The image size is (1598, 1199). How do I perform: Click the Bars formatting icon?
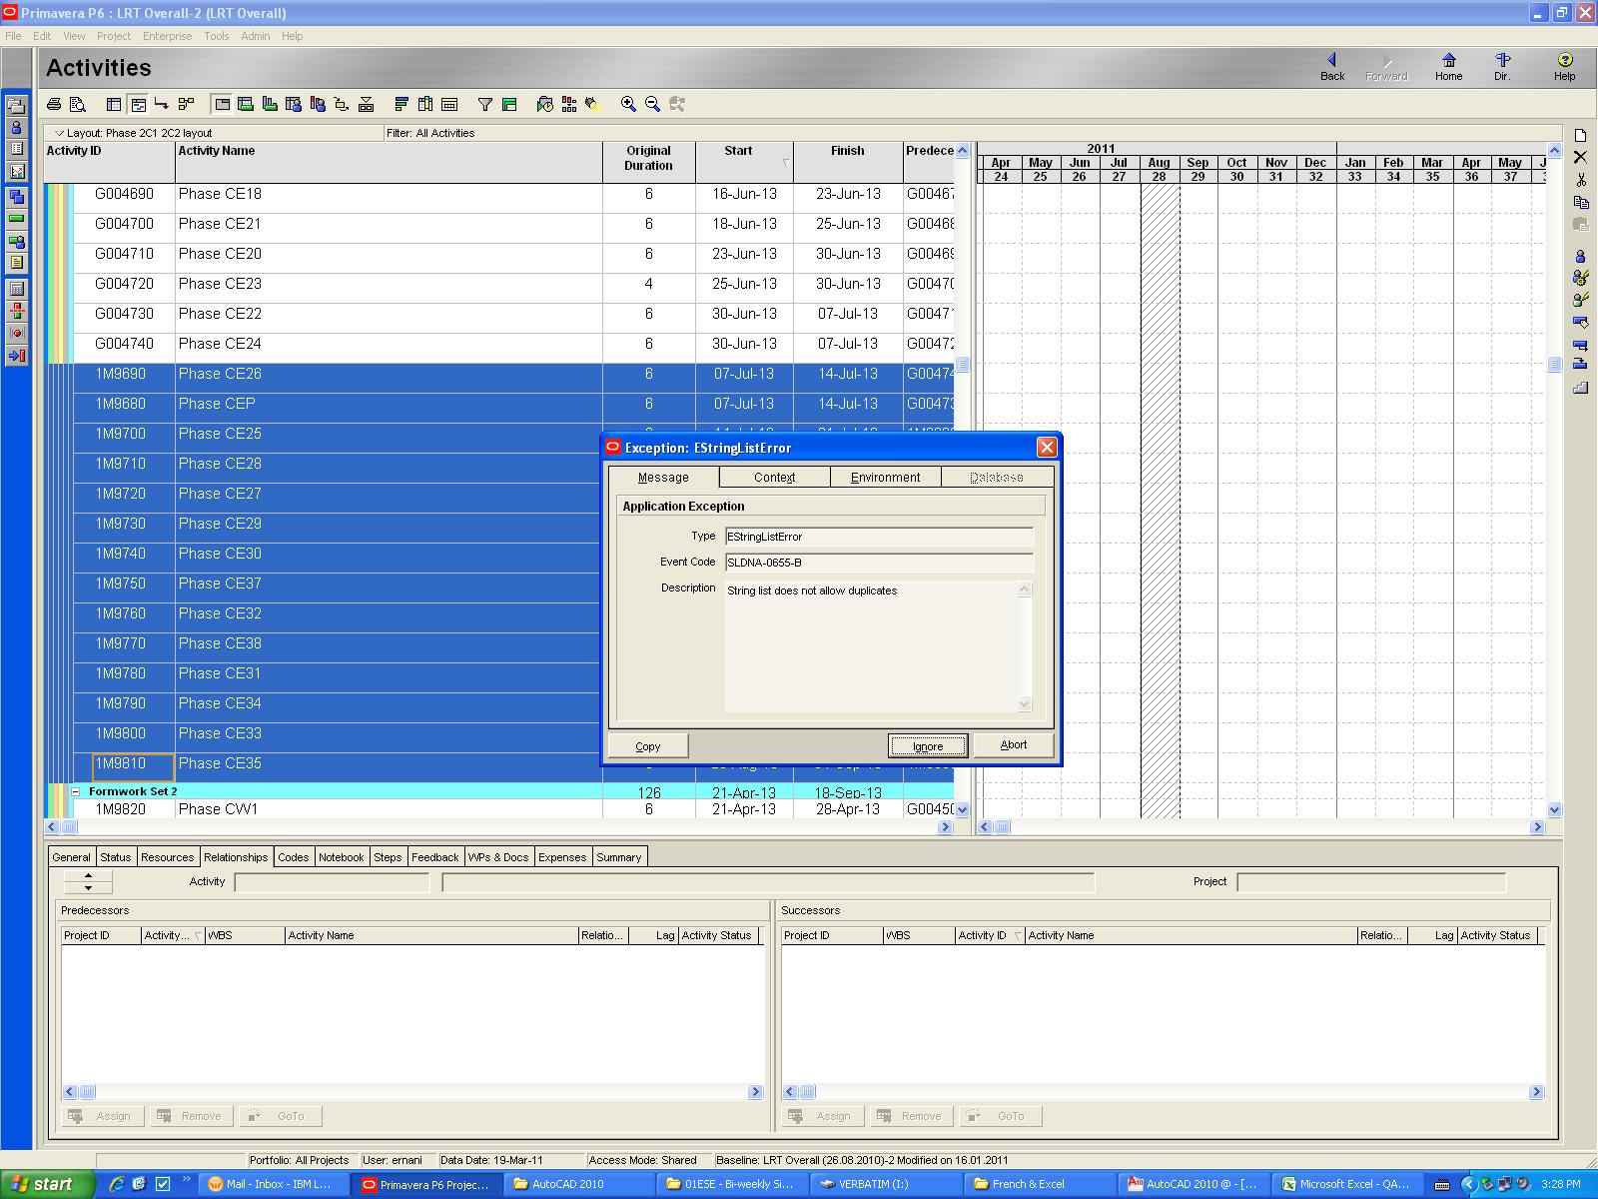[x=401, y=104]
